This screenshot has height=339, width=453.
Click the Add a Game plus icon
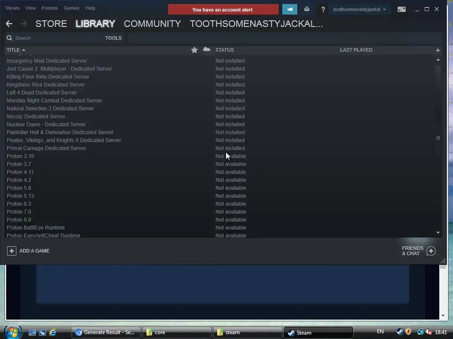click(12, 251)
